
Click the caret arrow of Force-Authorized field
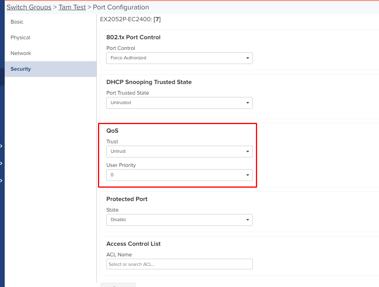click(248, 58)
